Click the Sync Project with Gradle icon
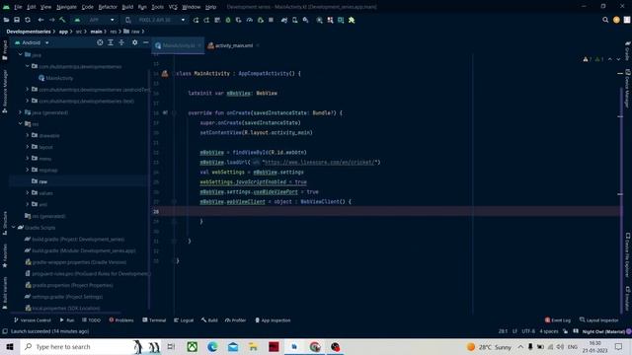The height and width of the screenshot is (355, 632). [284, 20]
